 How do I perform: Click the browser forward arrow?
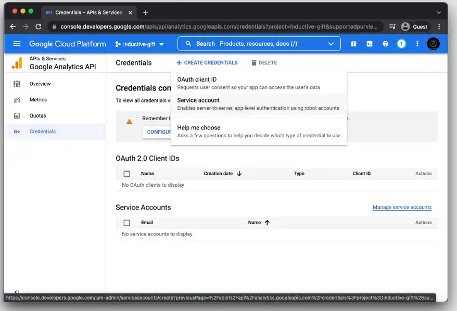click(26, 27)
